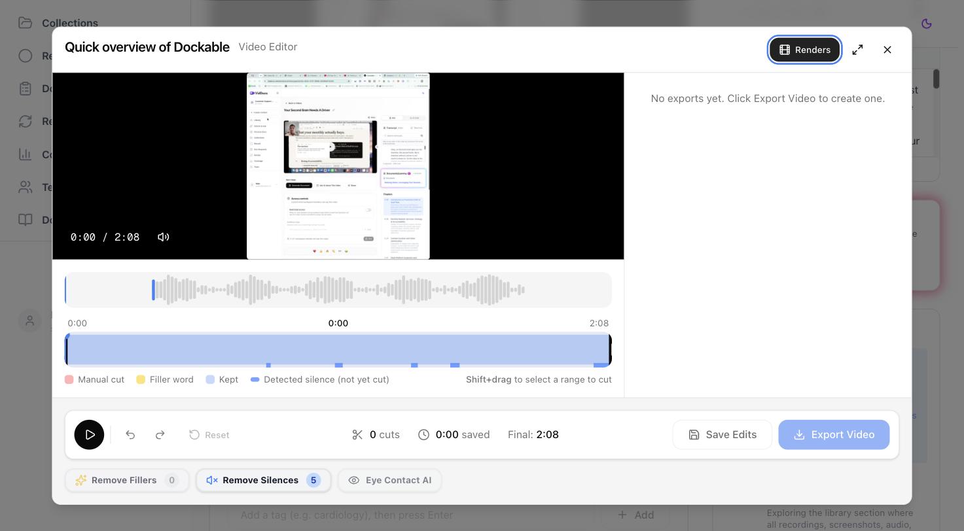Click the Kept legend swatch
964x531 pixels.
point(210,379)
